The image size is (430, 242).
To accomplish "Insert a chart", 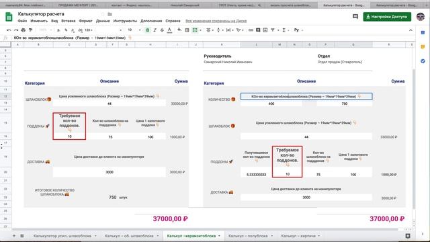I will tap(265, 30).
